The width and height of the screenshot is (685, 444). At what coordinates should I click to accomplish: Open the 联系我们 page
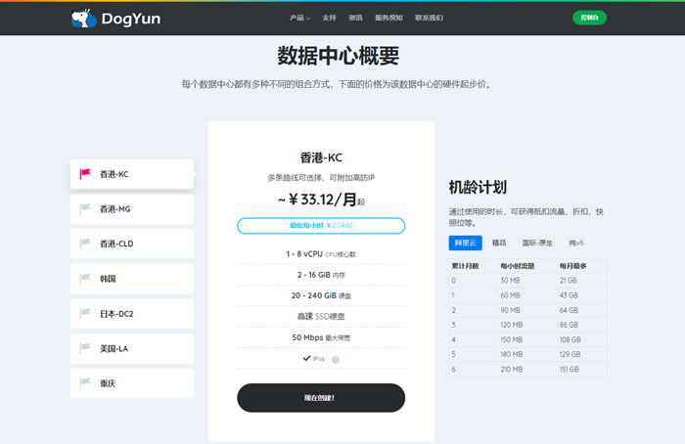[429, 18]
